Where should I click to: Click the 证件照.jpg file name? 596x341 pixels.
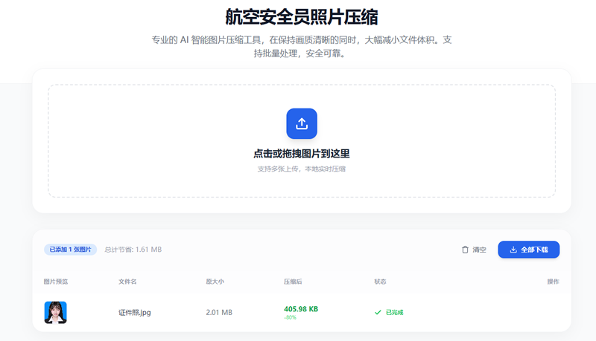[x=135, y=313]
